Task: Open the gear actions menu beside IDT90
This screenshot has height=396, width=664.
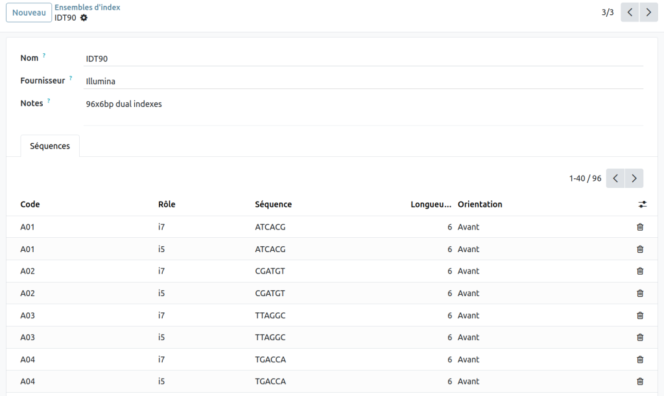Action: (84, 17)
